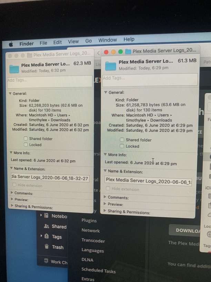Open the Edit menu

[x=58, y=42]
